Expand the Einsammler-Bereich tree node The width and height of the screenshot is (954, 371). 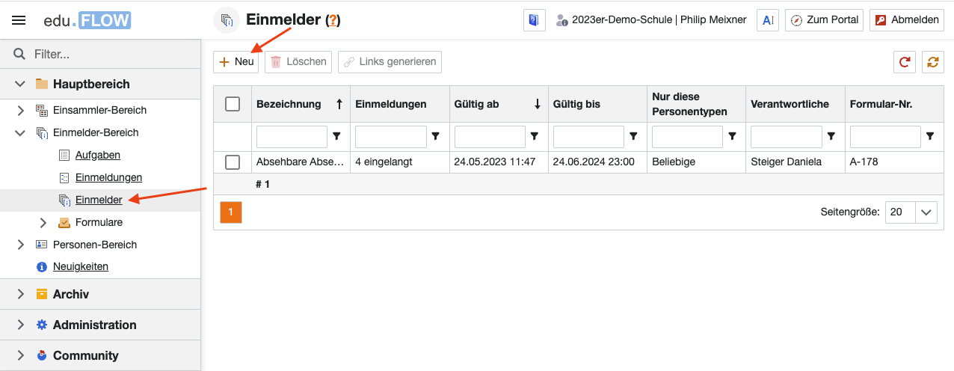pyautogui.click(x=21, y=111)
